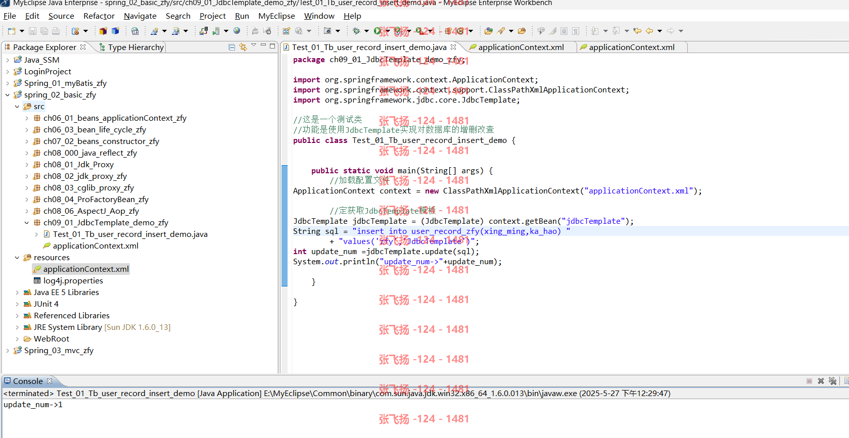The height and width of the screenshot is (438, 849).
Task: Click the green Run button
Action: click(x=377, y=31)
